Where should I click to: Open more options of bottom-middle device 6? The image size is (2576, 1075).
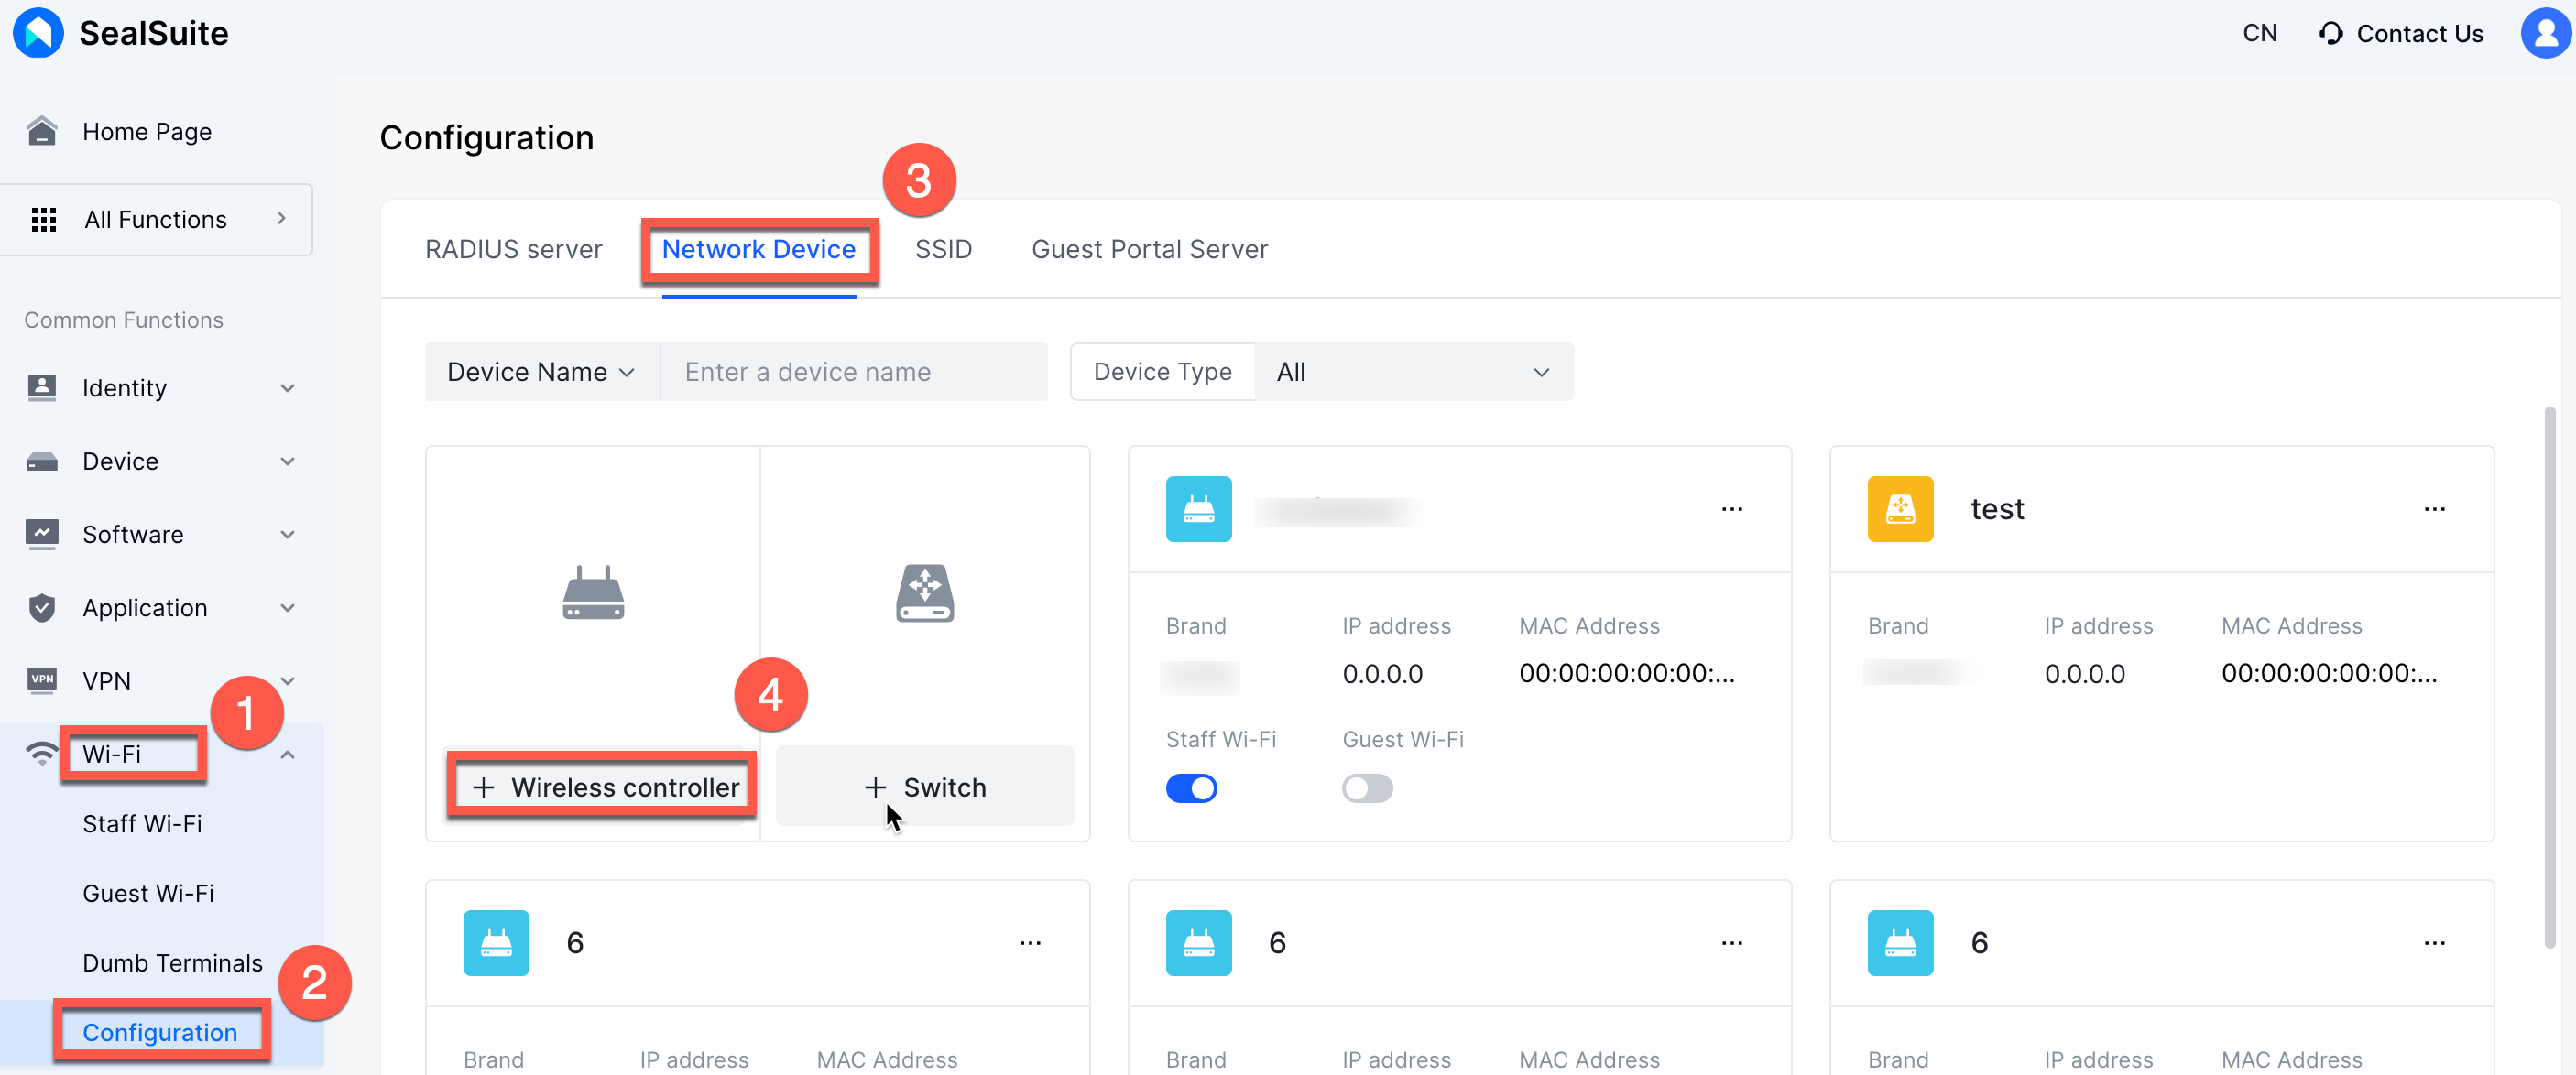(x=1732, y=943)
